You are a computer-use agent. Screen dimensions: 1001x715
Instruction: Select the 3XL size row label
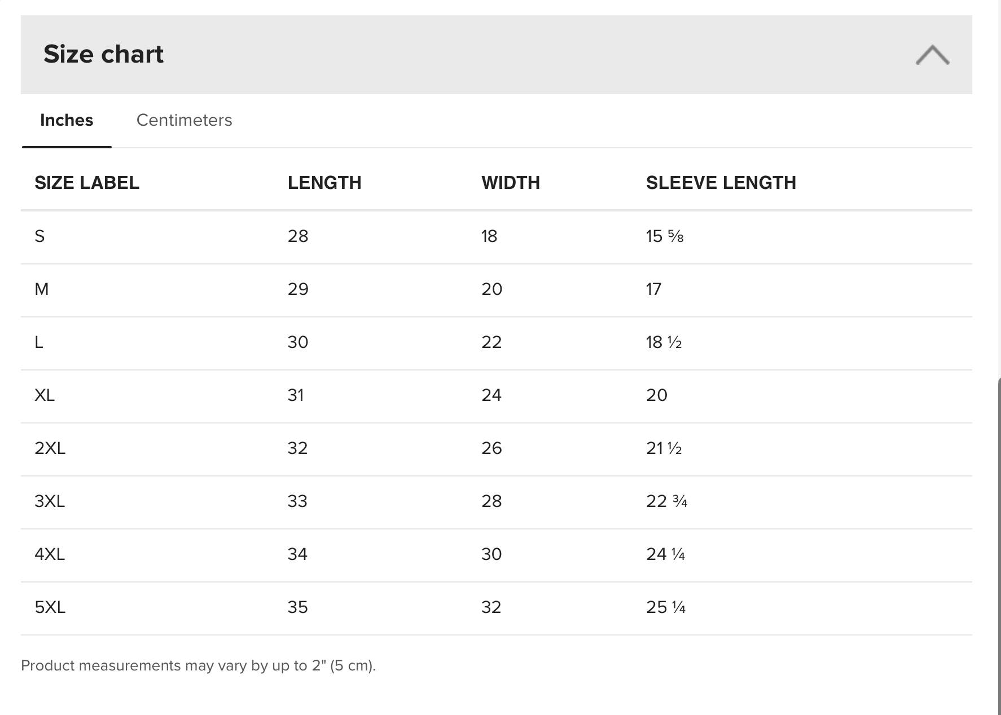pos(50,501)
